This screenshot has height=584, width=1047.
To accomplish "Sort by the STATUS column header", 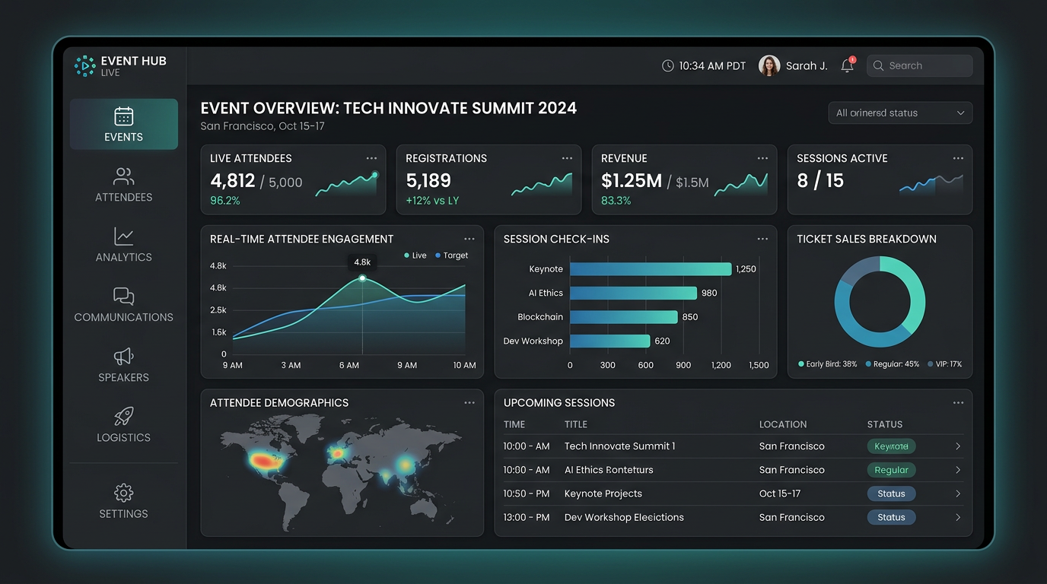I will 885,424.
